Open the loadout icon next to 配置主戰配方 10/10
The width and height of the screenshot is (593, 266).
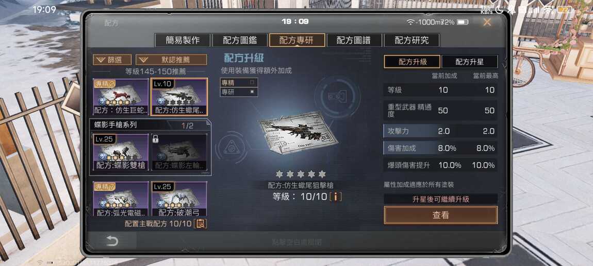[x=201, y=223]
